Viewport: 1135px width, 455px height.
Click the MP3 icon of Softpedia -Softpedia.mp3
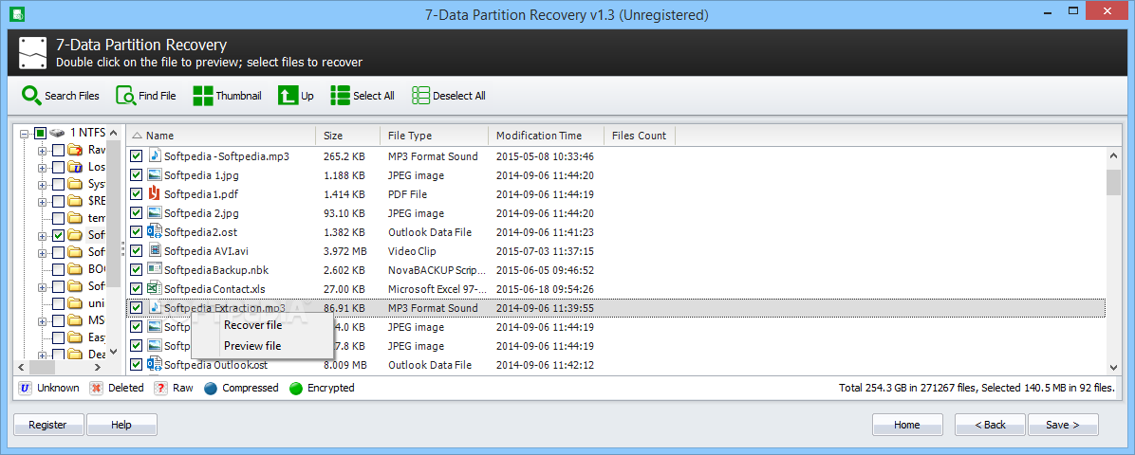155,155
